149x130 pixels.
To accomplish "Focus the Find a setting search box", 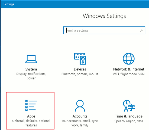I will click(x=104, y=30).
